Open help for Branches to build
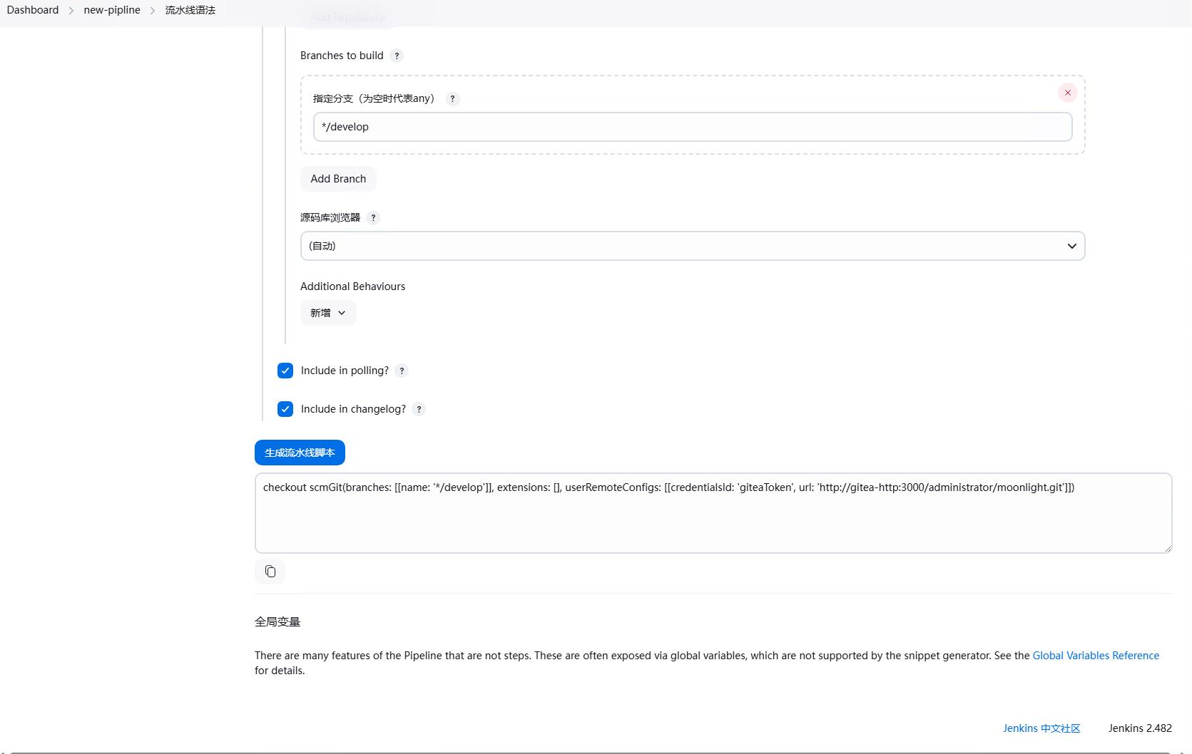 [397, 56]
